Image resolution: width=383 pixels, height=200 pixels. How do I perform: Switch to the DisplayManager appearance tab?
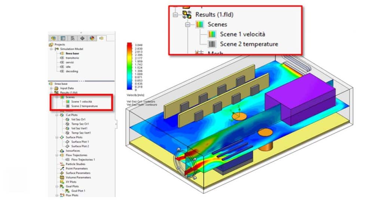(92, 38)
